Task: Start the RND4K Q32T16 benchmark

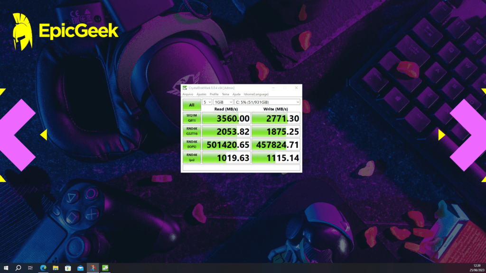Action: (192, 131)
